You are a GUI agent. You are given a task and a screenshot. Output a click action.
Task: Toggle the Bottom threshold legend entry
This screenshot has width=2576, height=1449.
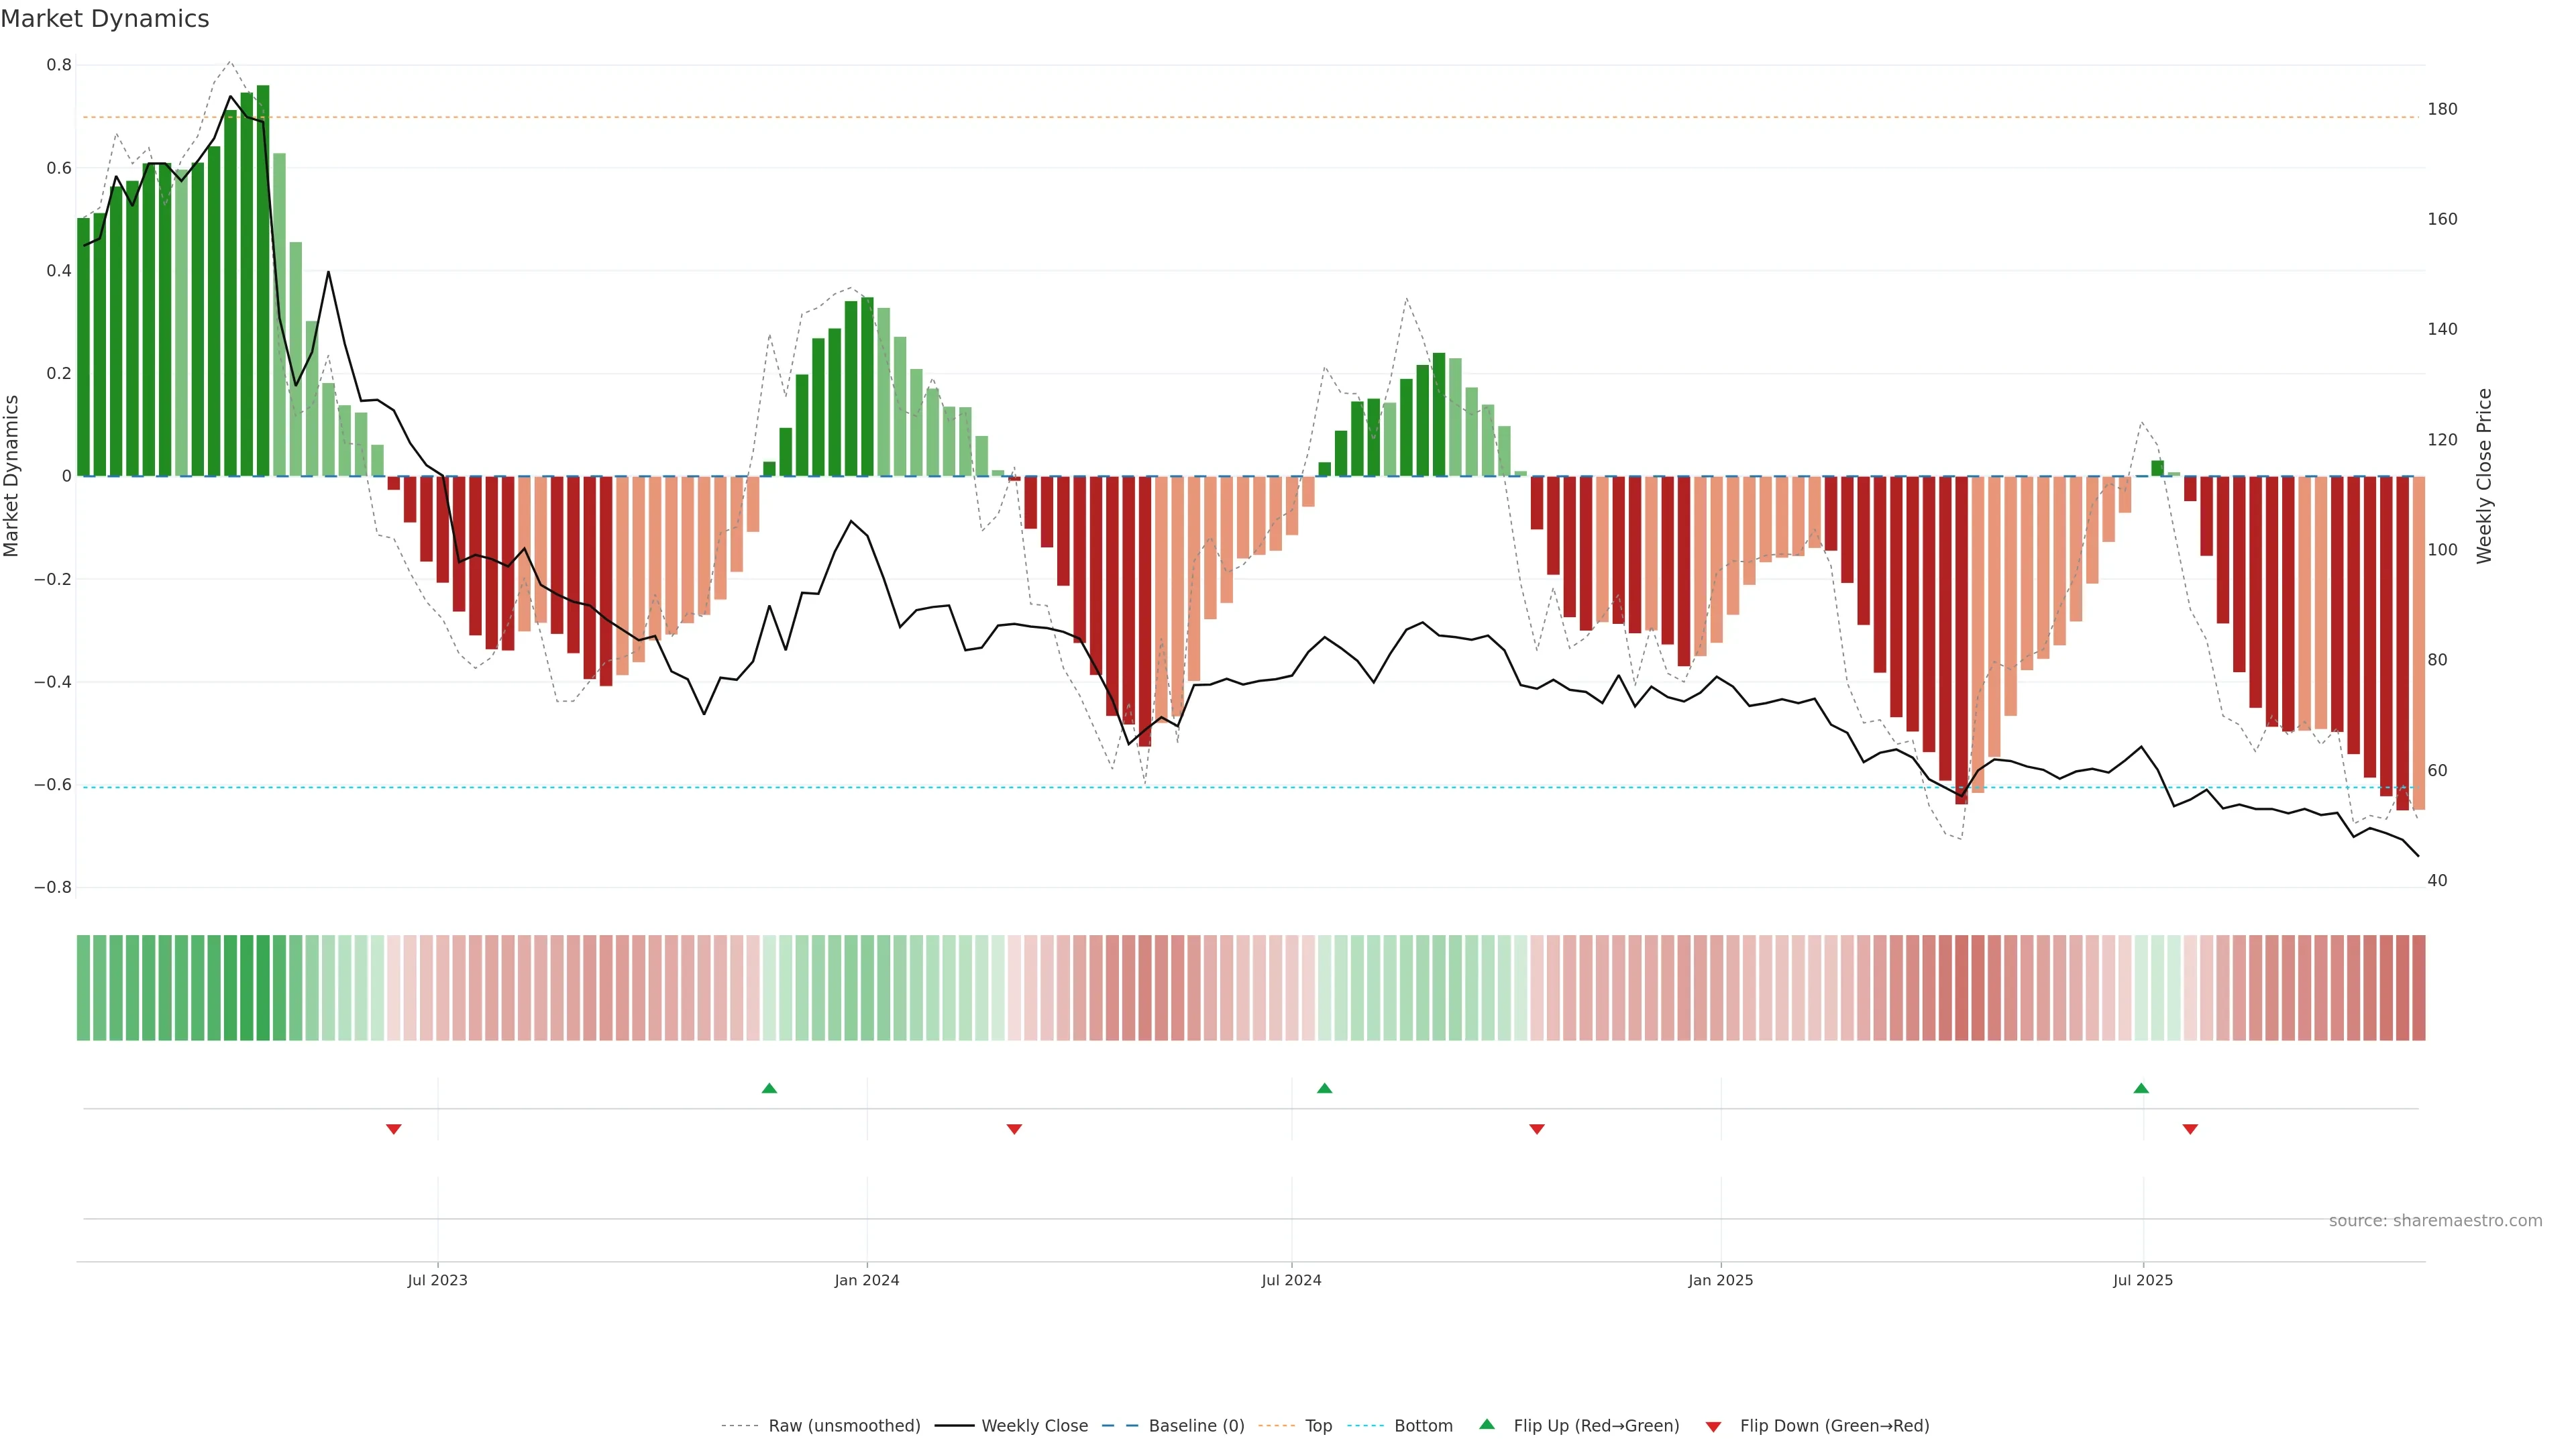click(x=1423, y=1426)
